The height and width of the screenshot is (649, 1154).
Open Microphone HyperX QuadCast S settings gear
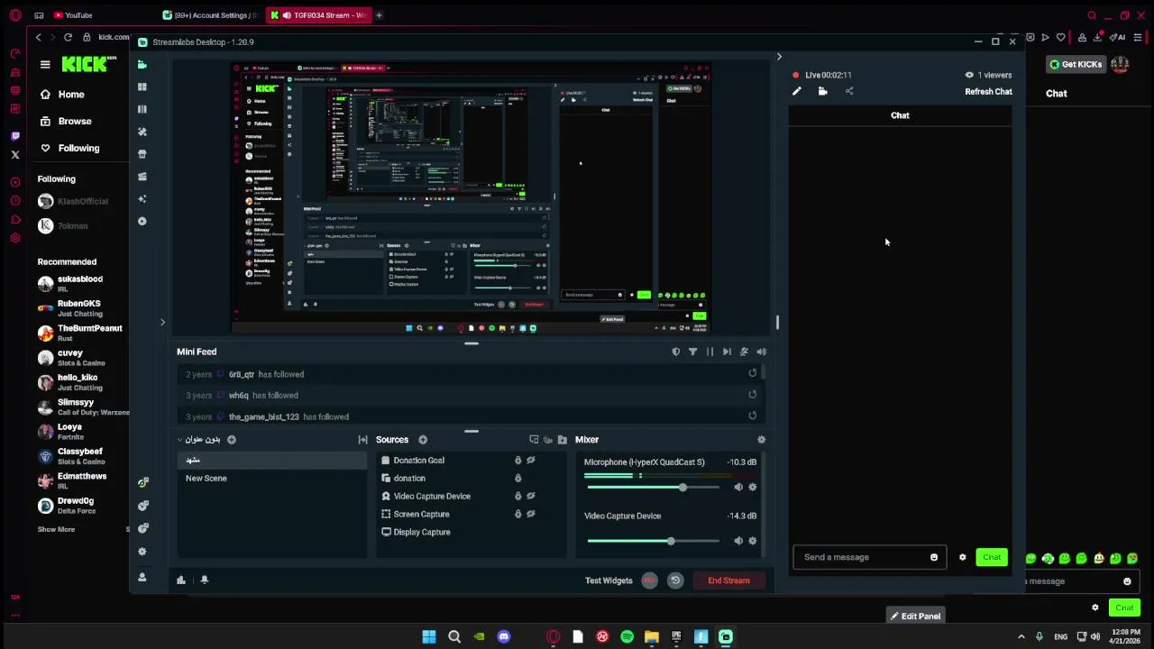click(753, 488)
